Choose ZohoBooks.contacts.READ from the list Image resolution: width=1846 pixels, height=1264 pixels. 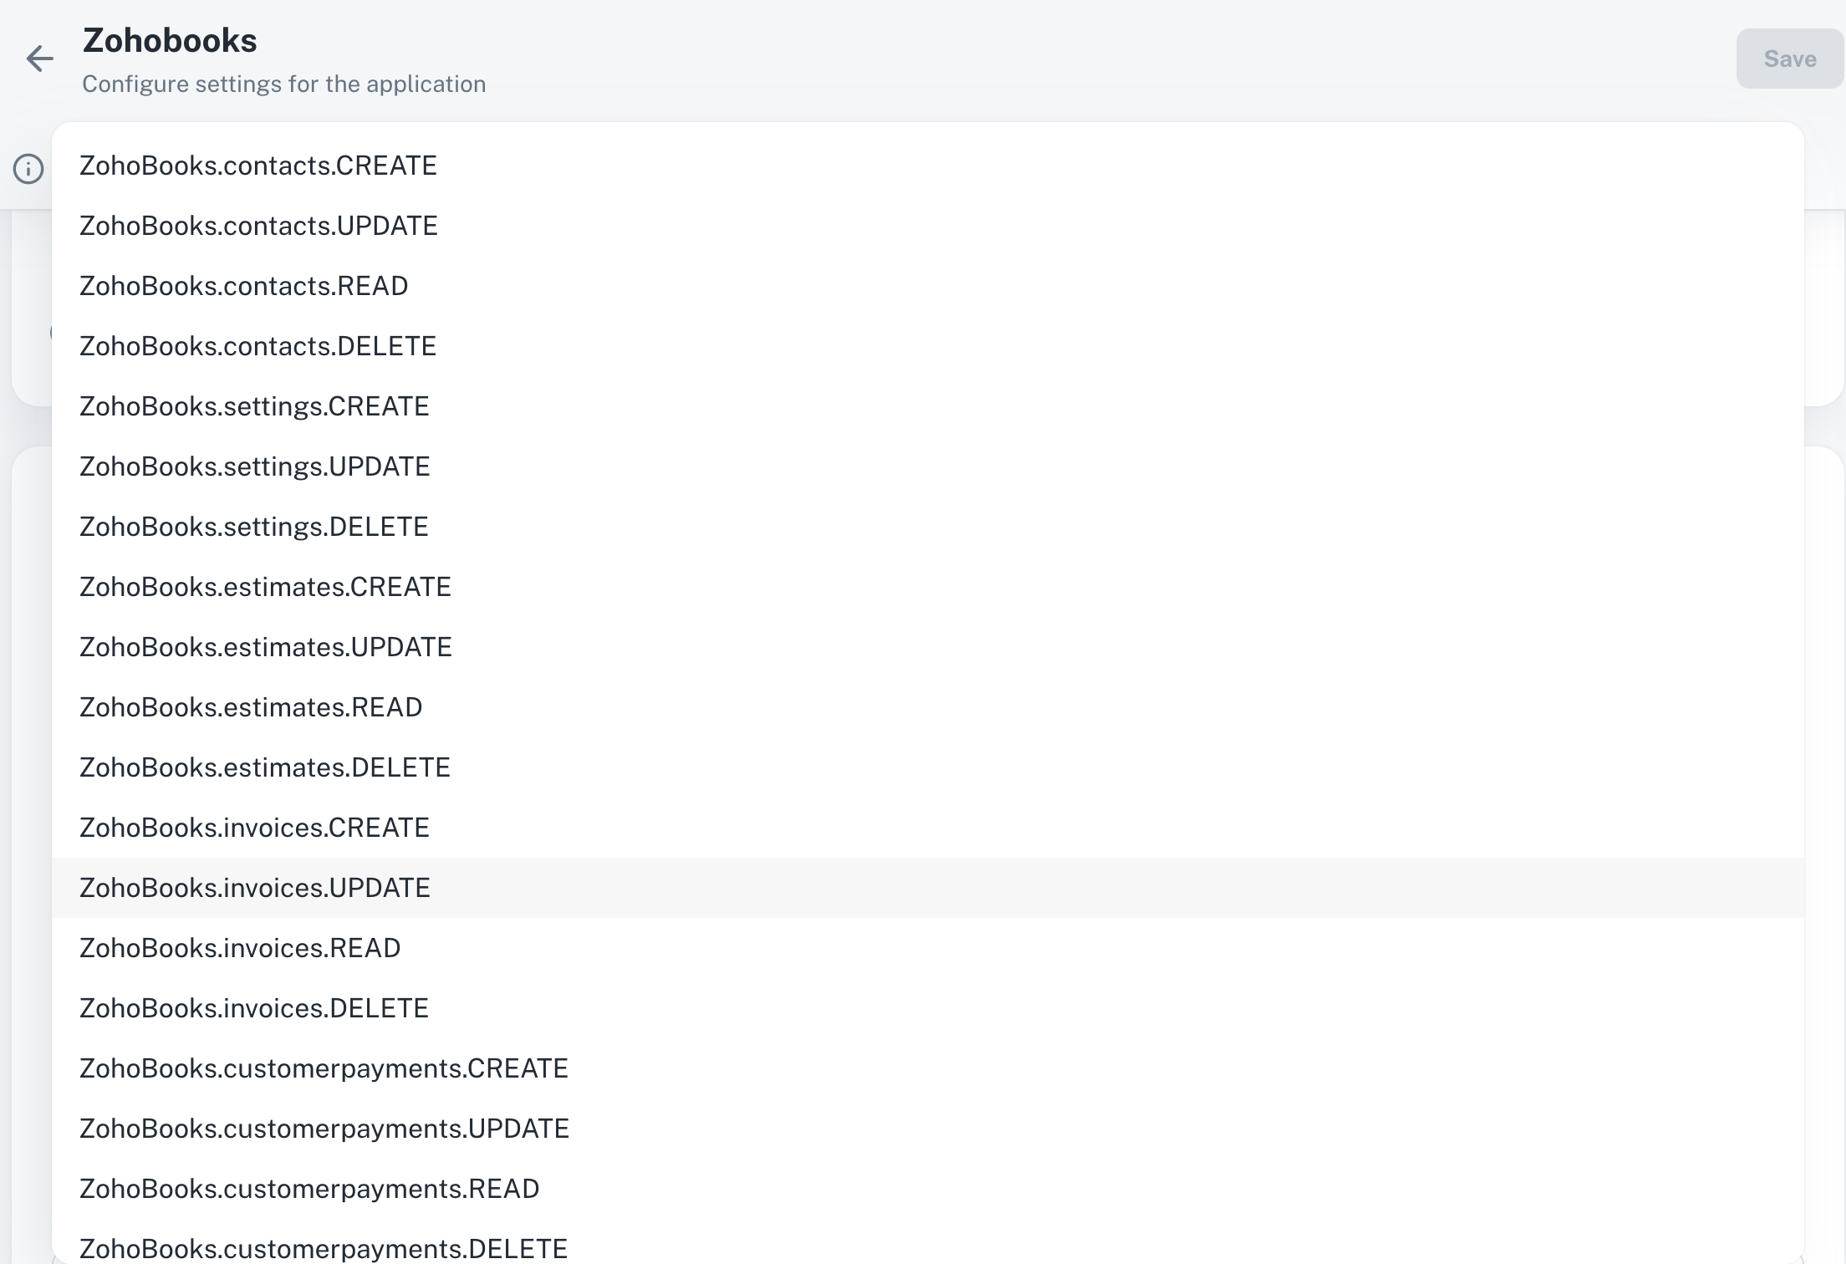(243, 285)
